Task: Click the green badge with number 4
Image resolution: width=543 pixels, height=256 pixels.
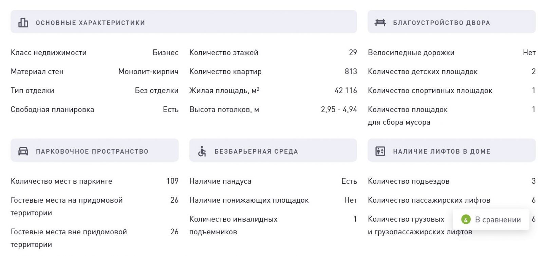Action: (x=466, y=220)
